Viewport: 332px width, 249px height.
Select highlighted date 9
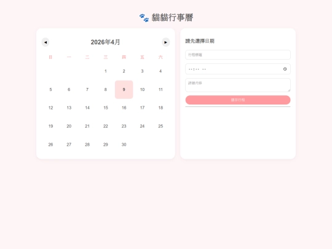click(x=124, y=90)
